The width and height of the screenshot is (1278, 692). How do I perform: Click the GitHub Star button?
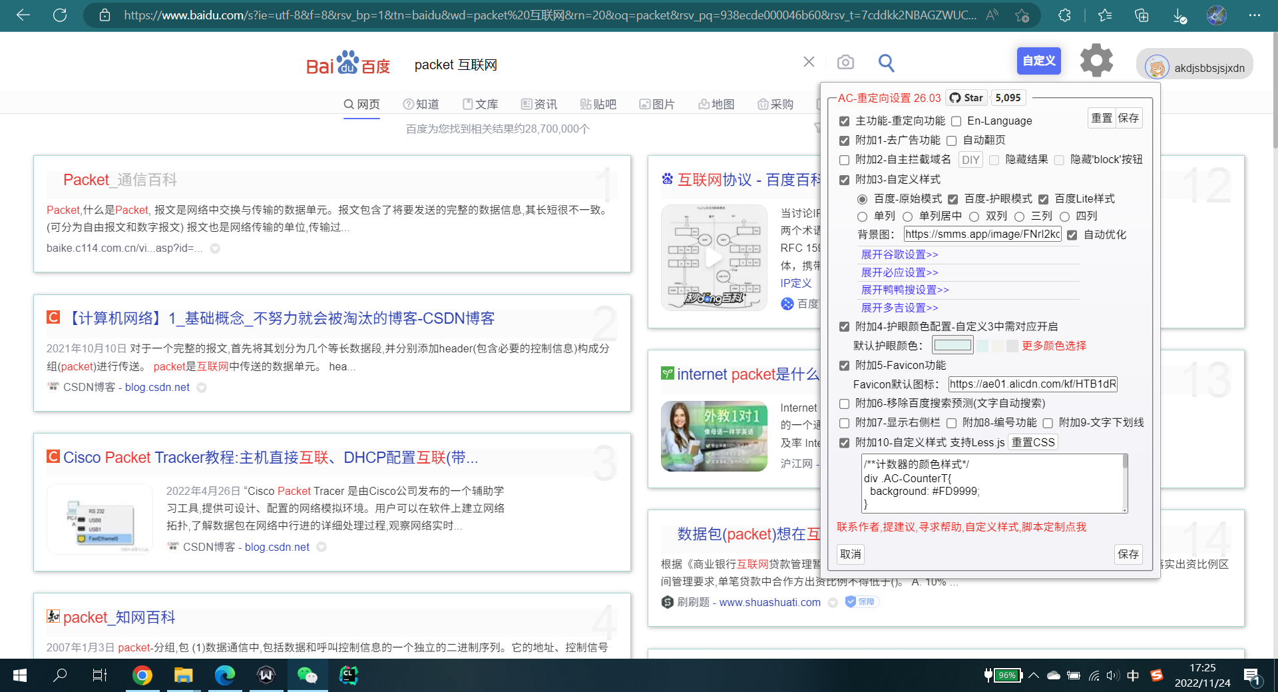click(x=966, y=98)
